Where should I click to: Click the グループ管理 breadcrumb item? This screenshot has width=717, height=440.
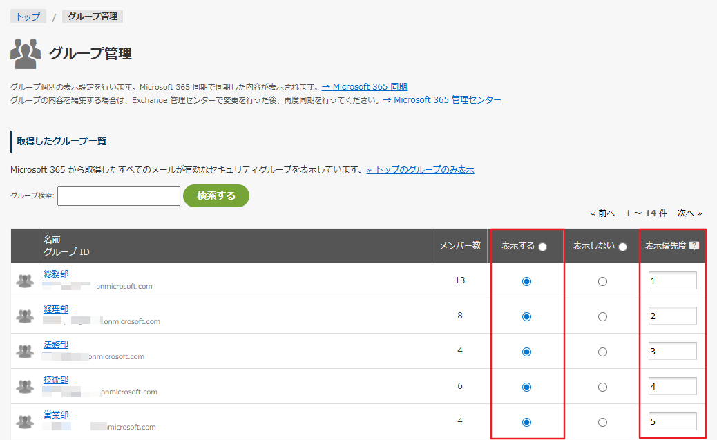click(x=93, y=17)
